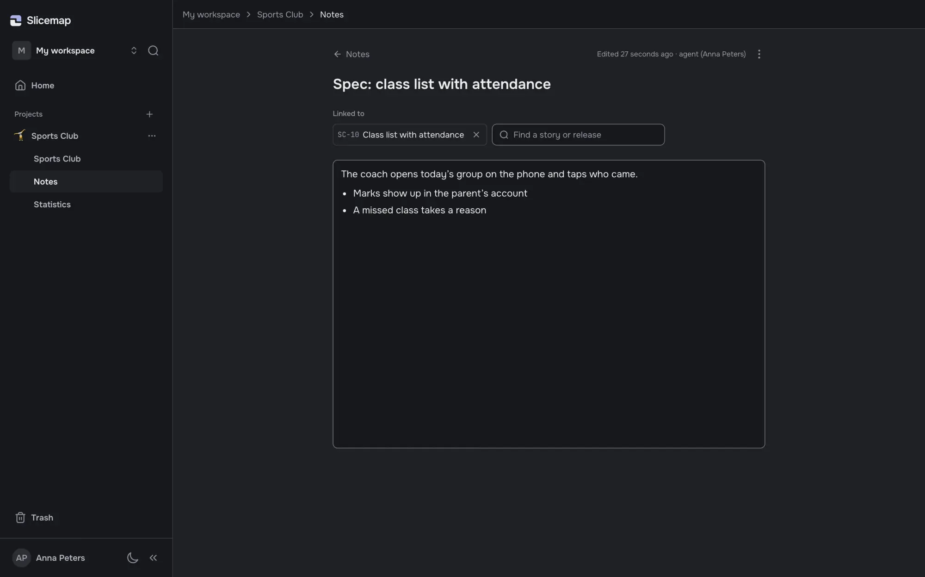Click Notes breadcrumb
This screenshot has width=925, height=577.
(x=332, y=14)
